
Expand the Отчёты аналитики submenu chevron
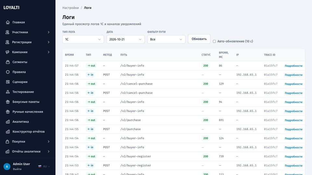[x=48, y=151]
